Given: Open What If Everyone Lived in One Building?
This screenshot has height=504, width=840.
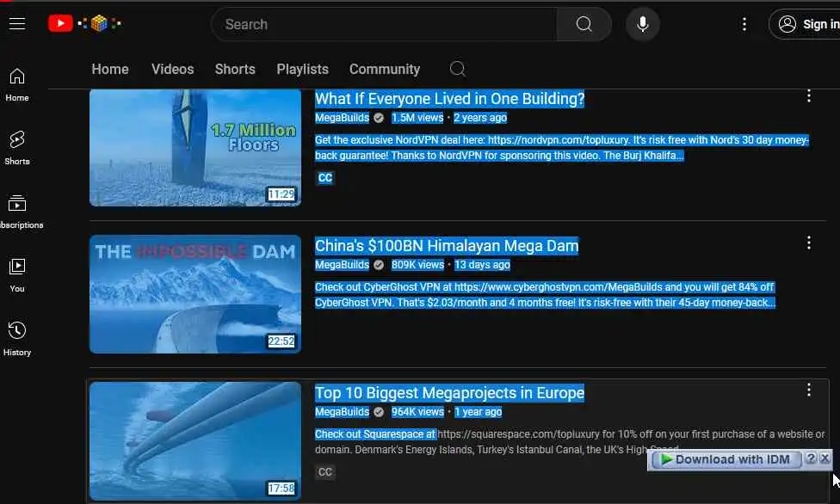Looking at the screenshot, I should (x=449, y=99).
